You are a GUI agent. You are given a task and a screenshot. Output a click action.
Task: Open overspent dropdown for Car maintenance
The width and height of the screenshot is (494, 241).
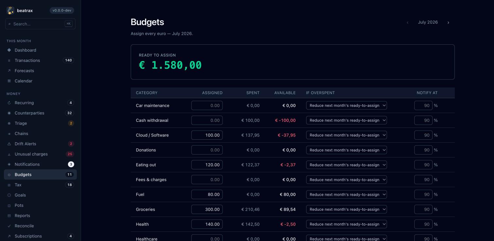[x=346, y=106]
